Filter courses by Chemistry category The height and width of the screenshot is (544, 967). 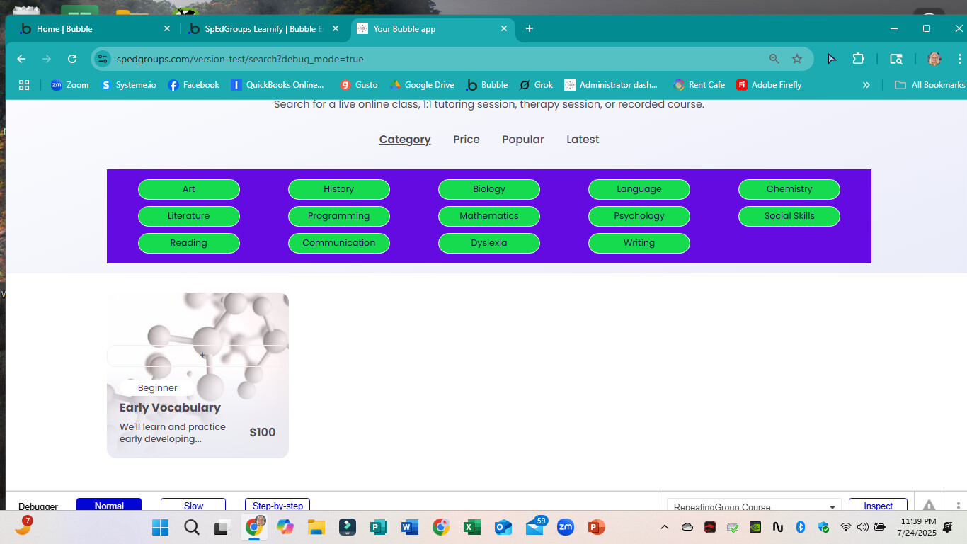(x=789, y=189)
